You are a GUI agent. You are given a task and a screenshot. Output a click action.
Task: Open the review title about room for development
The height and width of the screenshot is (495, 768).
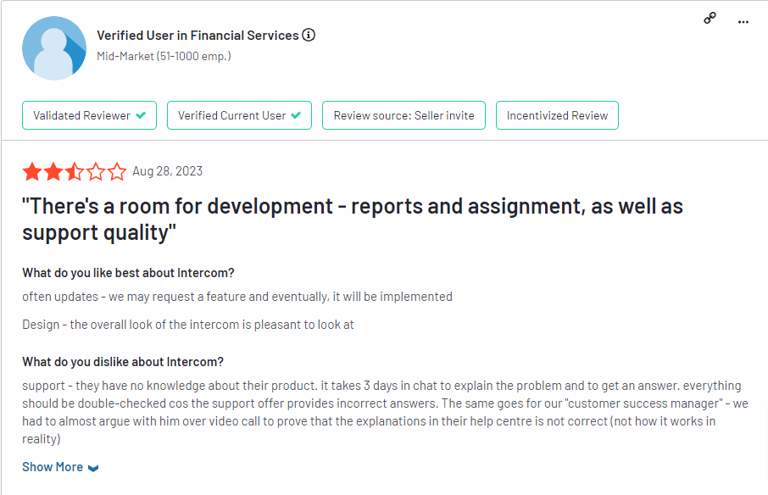[352, 219]
